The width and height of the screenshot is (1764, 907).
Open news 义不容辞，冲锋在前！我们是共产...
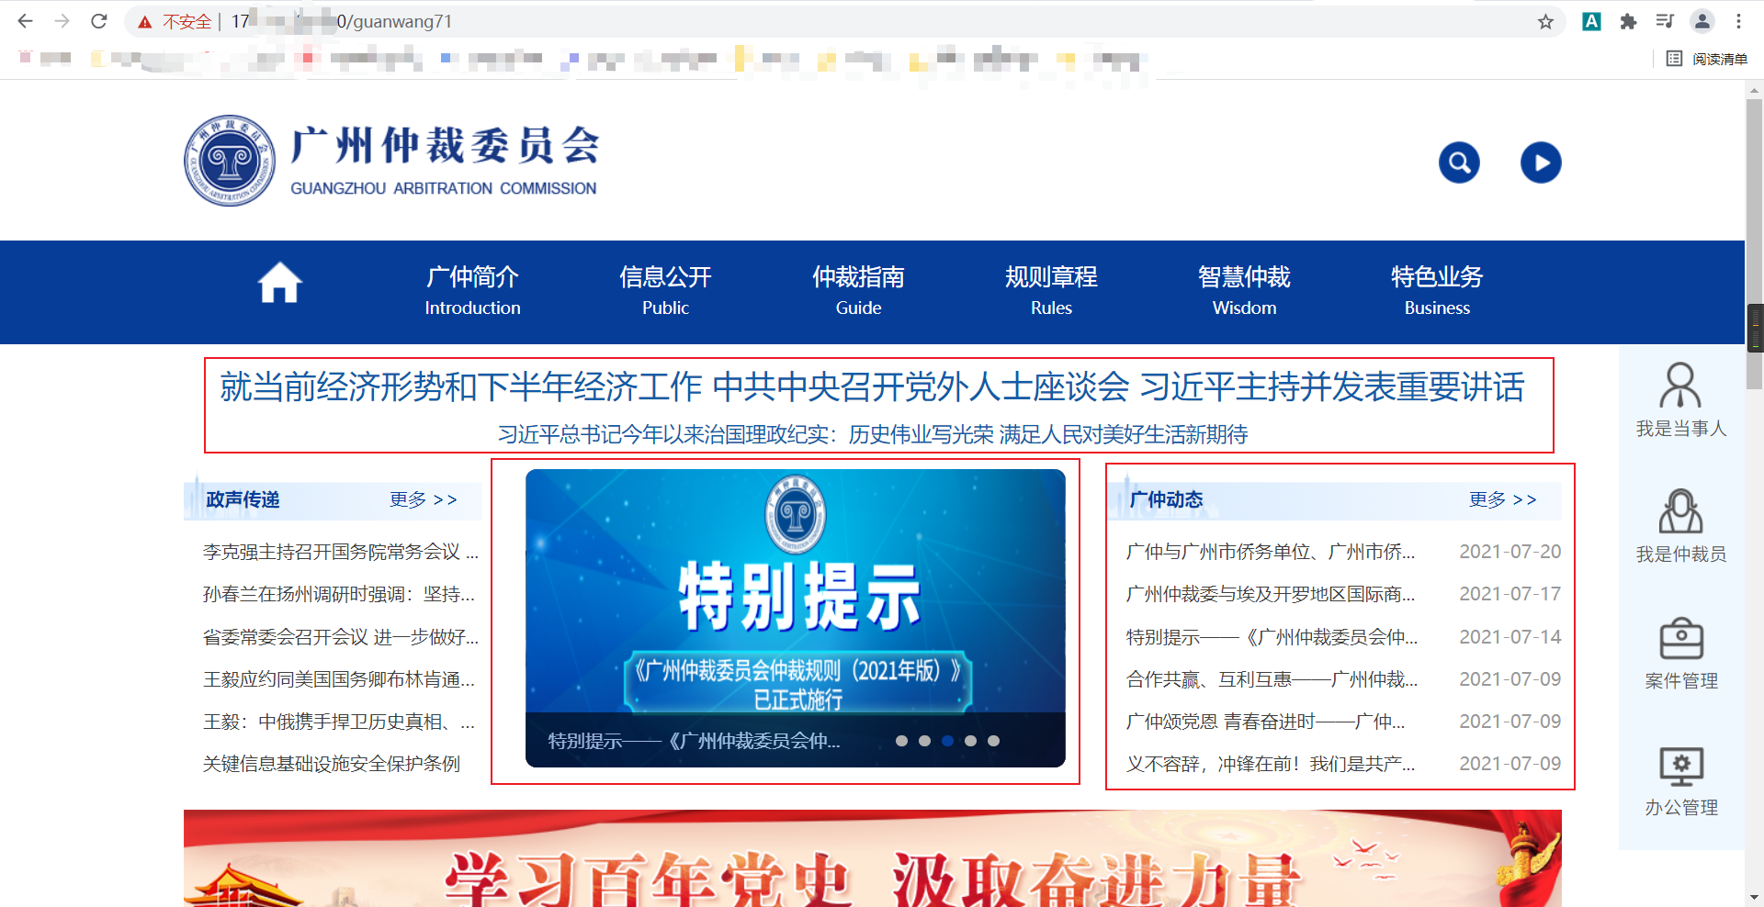click(x=1271, y=764)
